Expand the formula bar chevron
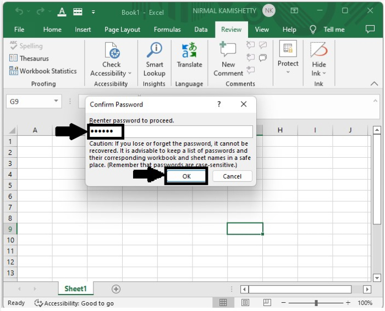The height and width of the screenshot is (311, 385). point(375,101)
